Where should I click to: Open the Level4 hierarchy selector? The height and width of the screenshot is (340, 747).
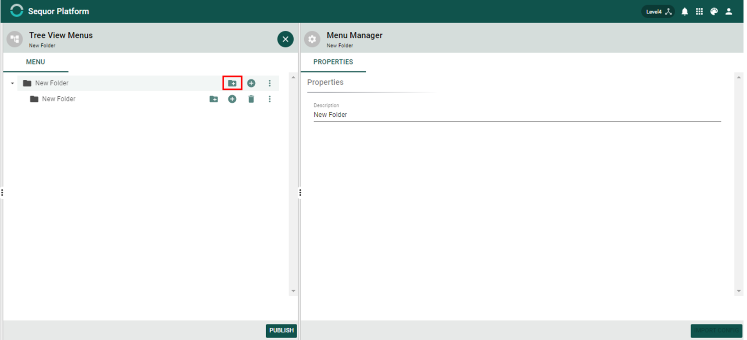coord(658,11)
